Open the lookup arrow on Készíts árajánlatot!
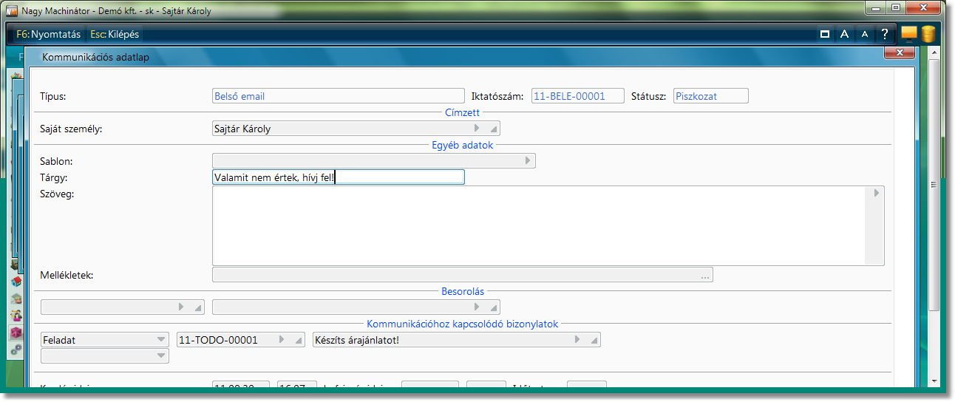 (577, 340)
